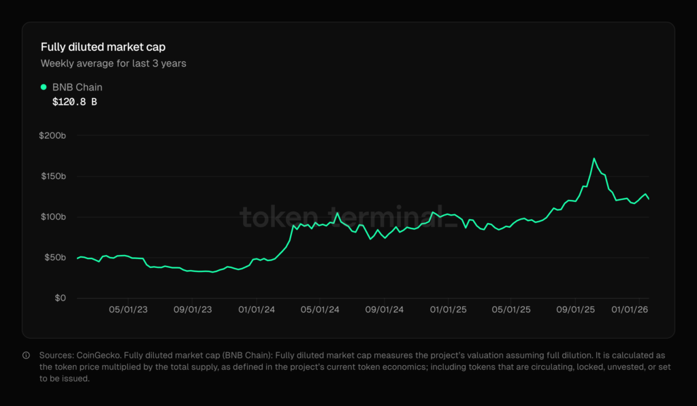Screen dimensions: 697x406
Task: Click the 01/01/24 x-axis date label
Action: pyautogui.click(x=256, y=310)
